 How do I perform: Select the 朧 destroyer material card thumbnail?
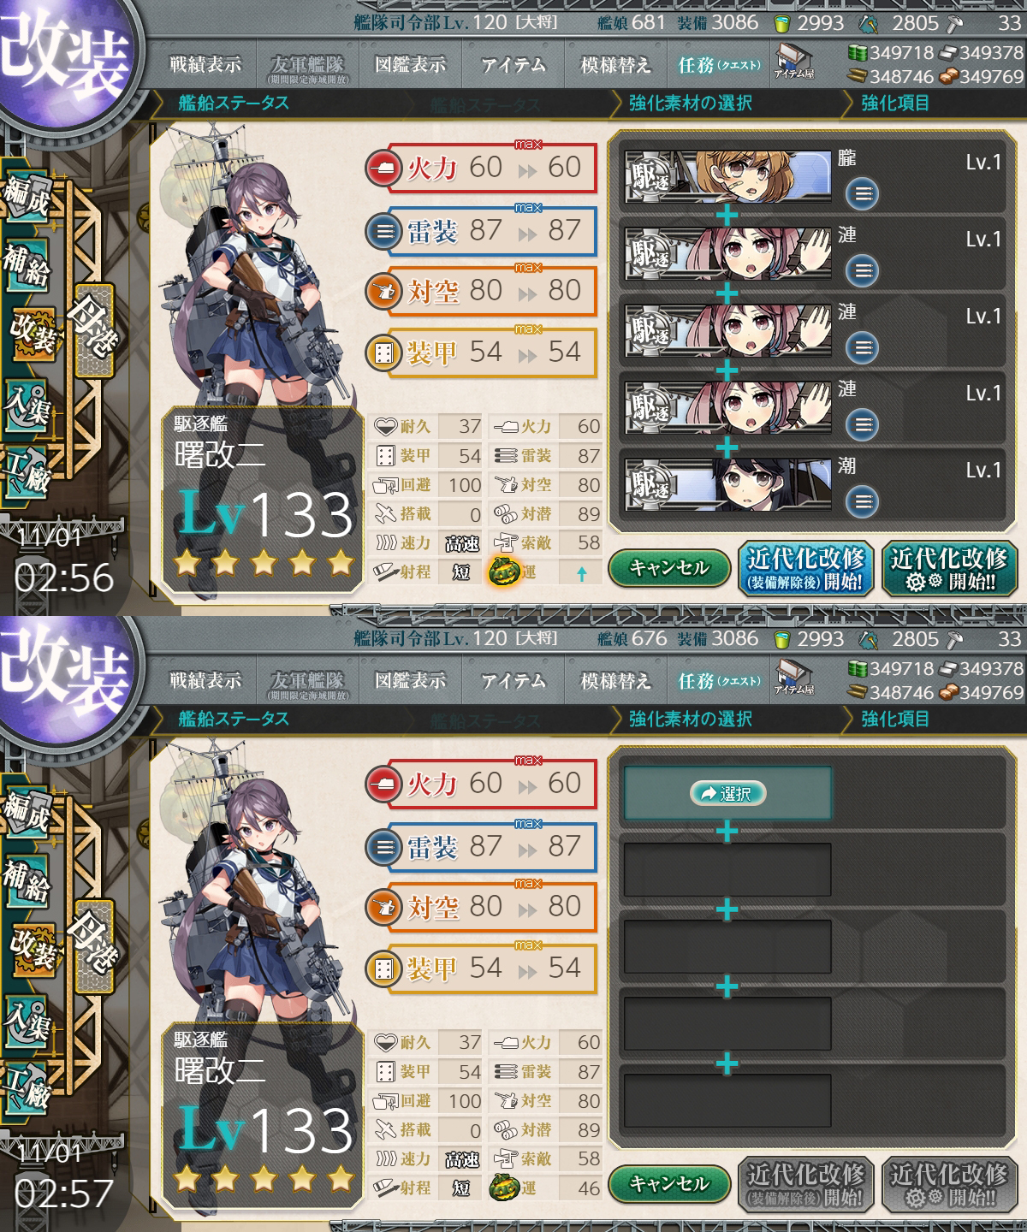pyautogui.click(x=727, y=177)
